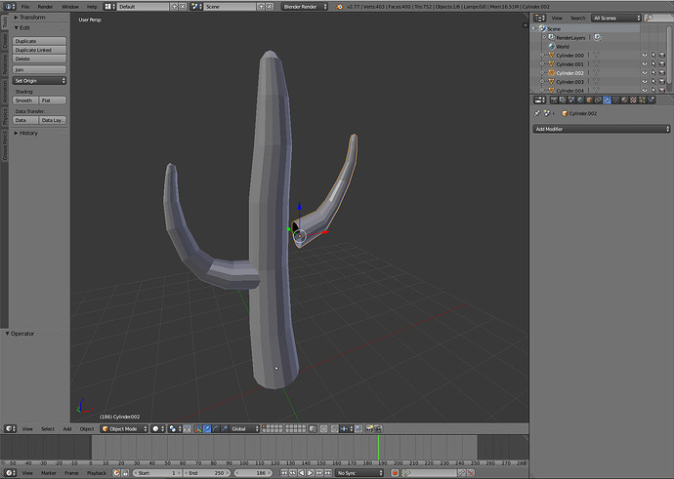674x479 pixels.
Task: Open the Set Origin dropdown
Action: tap(39, 81)
